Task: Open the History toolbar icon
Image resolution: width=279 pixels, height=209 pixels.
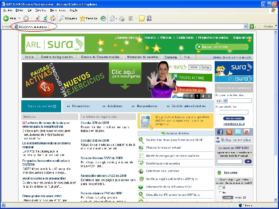Action: tap(103, 18)
